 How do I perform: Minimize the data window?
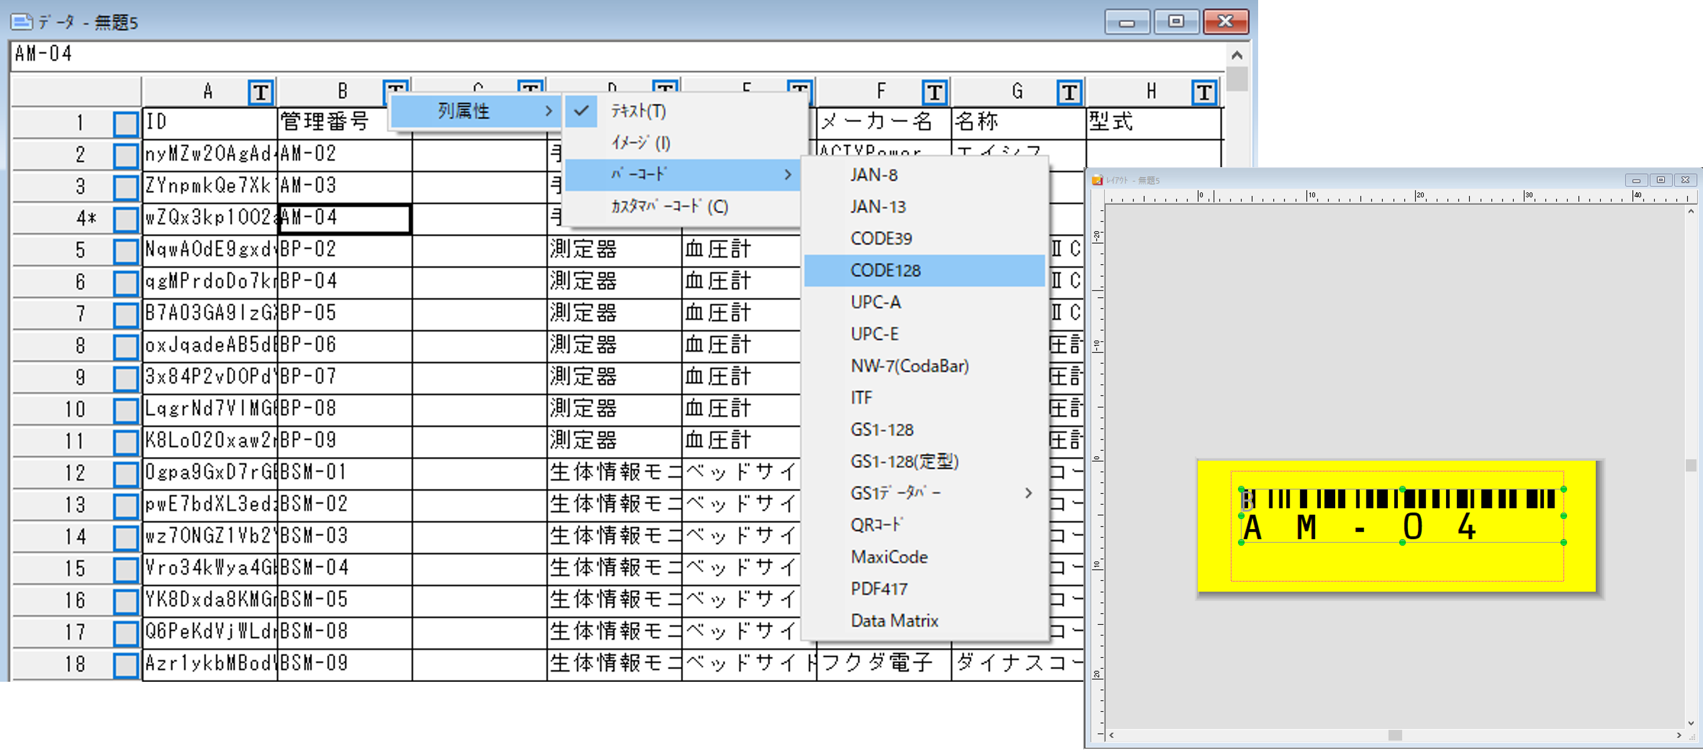tap(1127, 23)
